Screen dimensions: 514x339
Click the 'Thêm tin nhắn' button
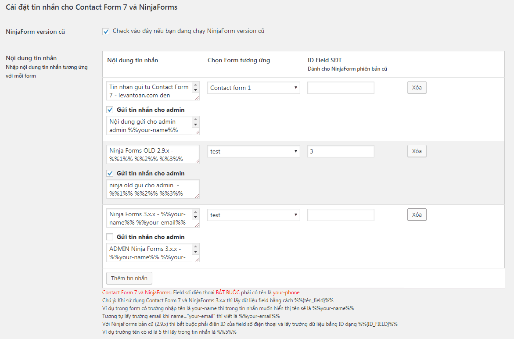point(129,278)
